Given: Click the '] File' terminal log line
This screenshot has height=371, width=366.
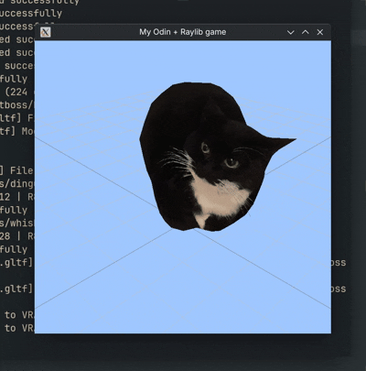Looking at the screenshot, I should (x=16, y=170).
